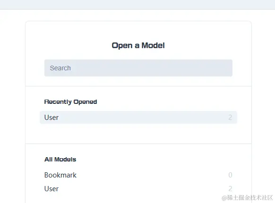
Task: Click the watermark text at bottom right
Action: click(247, 198)
